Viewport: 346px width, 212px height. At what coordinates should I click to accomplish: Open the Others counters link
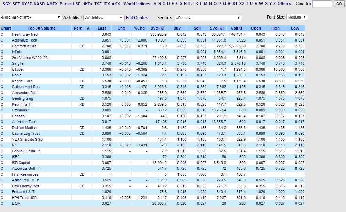[284, 4]
